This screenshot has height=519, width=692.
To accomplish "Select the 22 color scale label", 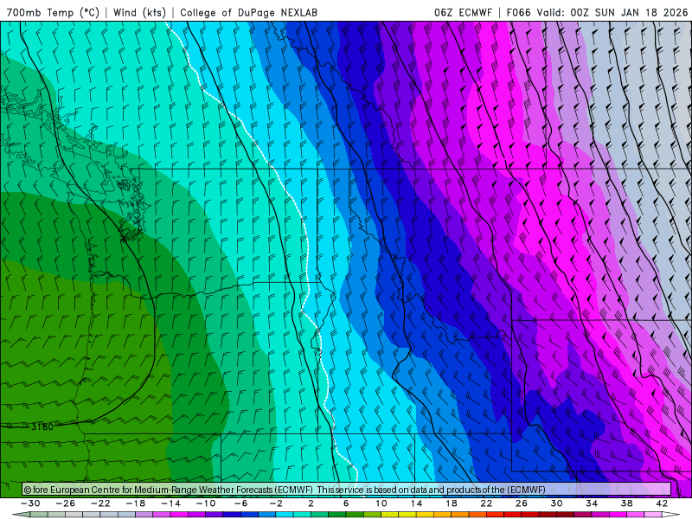I will pos(486,503).
